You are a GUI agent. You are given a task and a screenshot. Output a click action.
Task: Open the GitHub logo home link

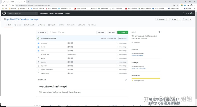[x=4, y=13]
